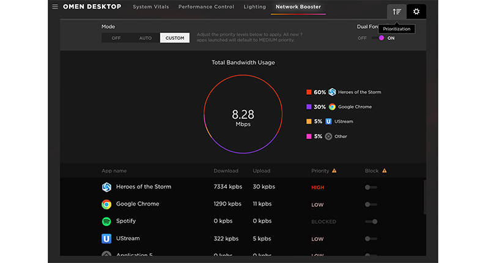Click the 30 kpbs upload value
This screenshot has width=486, height=263.
click(x=263, y=187)
